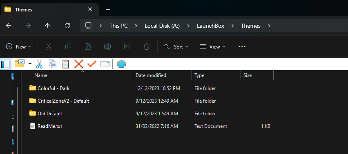Click the trash Delete icon in command bar
This screenshot has height=154, width=348.
click(x=147, y=47)
